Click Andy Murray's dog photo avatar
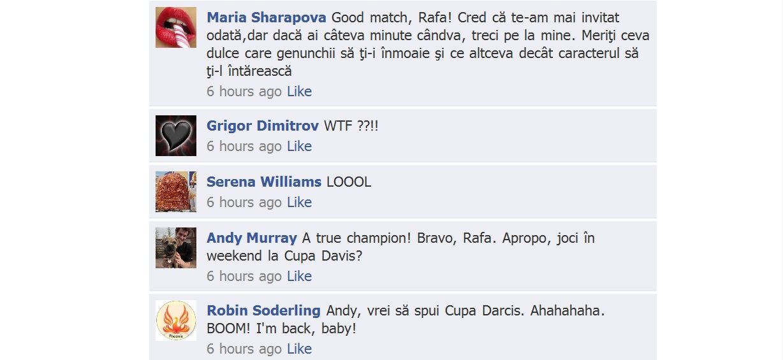 (176, 248)
